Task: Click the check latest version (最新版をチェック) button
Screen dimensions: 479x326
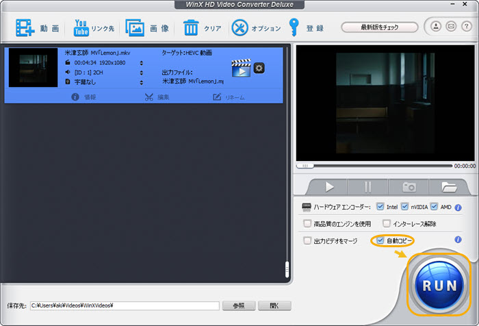Action: click(x=379, y=27)
